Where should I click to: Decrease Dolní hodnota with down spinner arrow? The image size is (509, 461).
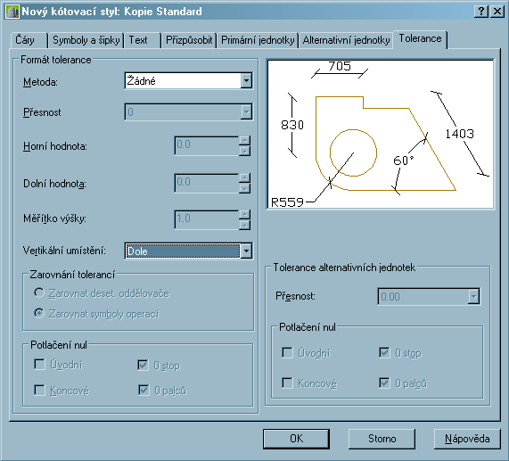[245, 188]
